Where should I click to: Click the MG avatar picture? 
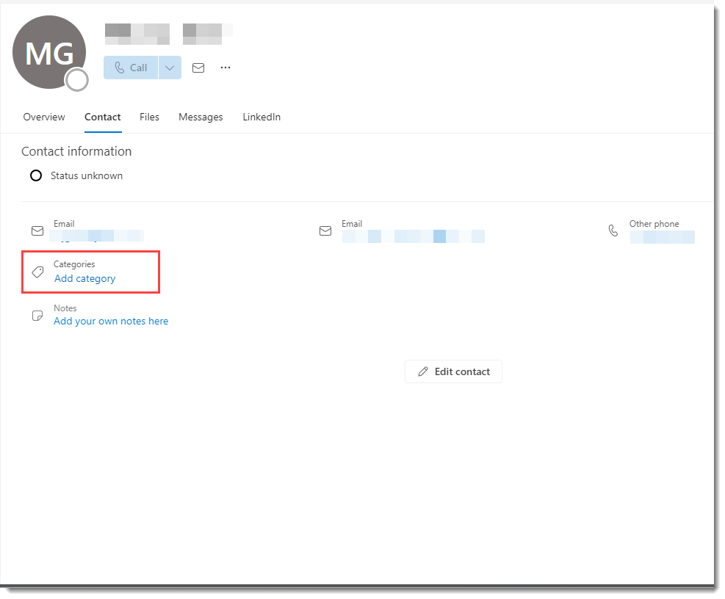pyautogui.click(x=49, y=51)
